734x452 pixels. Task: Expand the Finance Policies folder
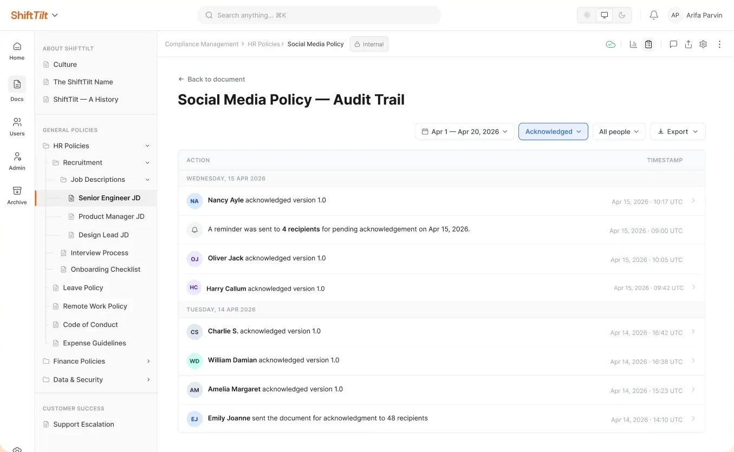click(148, 361)
